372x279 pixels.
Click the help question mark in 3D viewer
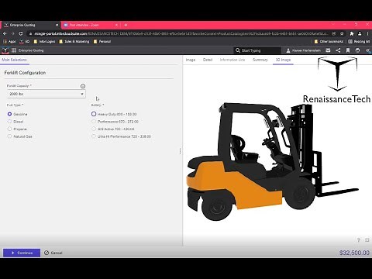click(x=359, y=240)
